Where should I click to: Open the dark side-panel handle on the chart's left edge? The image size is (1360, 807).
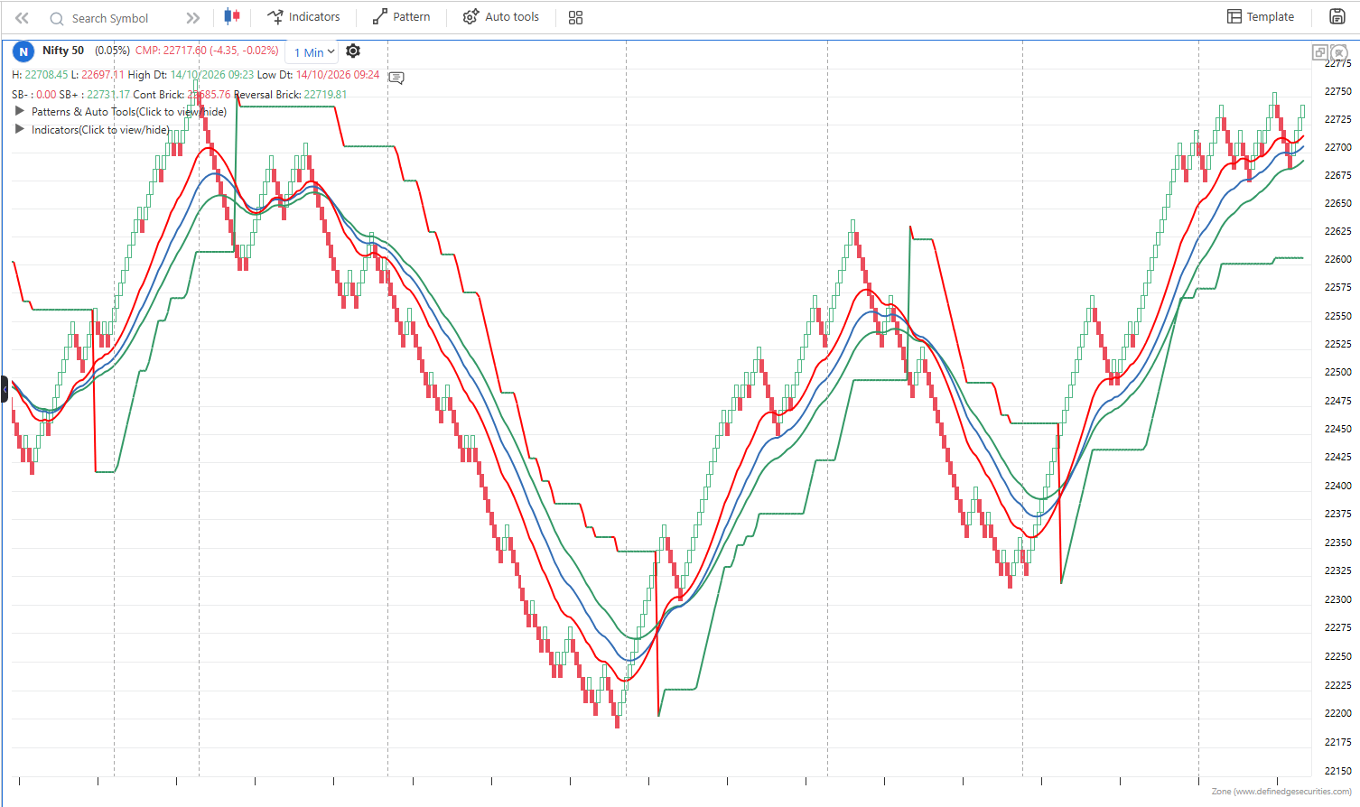[x=5, y=389]
